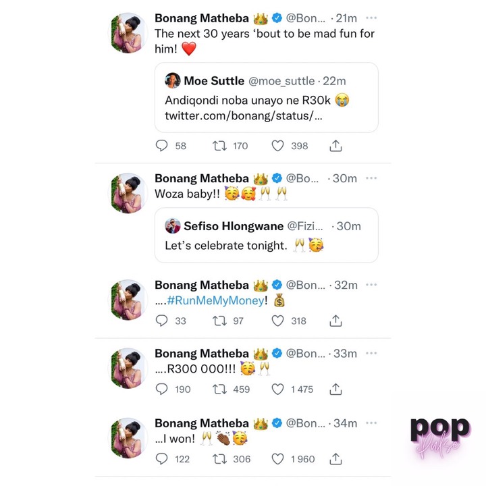Share the R300 000 tweet

(x=335, y=389)
